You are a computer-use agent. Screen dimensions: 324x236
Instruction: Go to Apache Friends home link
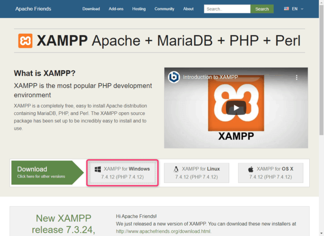(33, 9)
